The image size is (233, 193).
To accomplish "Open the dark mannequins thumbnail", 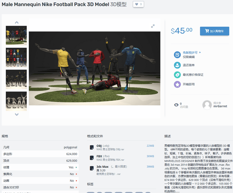I will point(16,79).
